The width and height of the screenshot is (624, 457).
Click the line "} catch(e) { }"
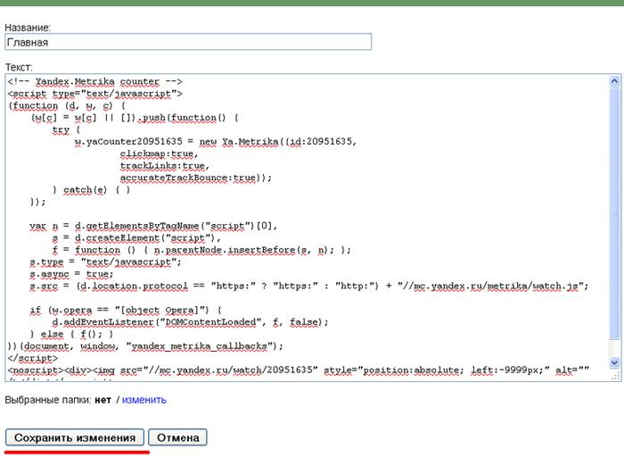pos(91,189)
